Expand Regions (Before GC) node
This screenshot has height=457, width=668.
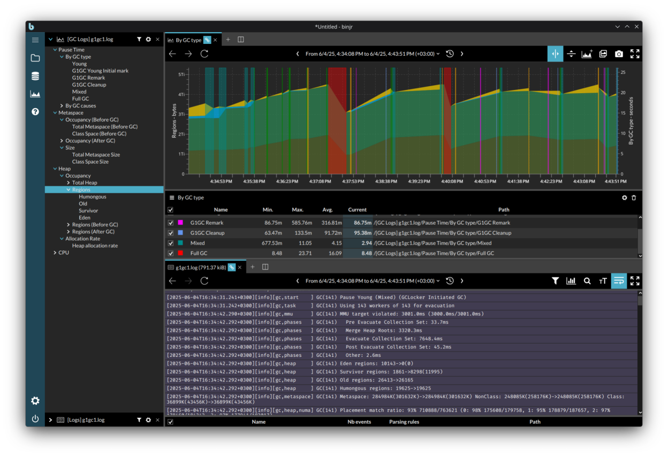[69, 225]
